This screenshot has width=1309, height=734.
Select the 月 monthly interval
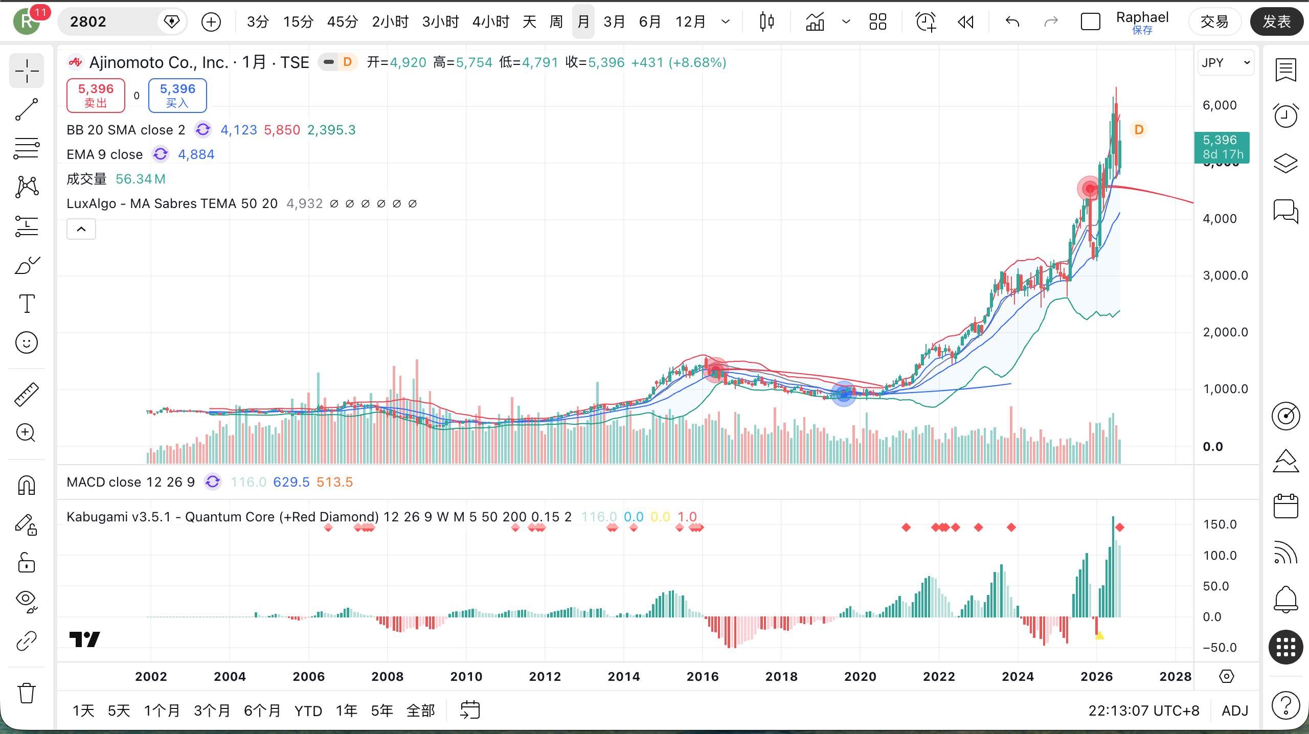pos(583,22)
